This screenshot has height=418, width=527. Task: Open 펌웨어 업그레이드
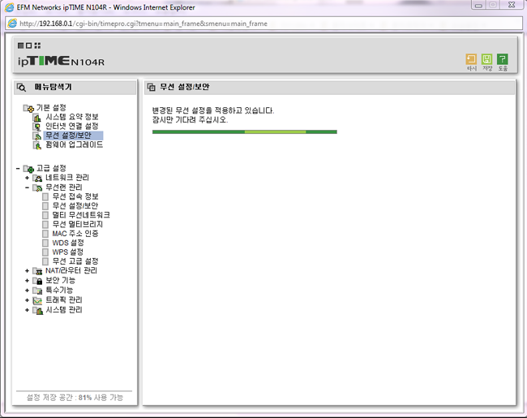point(75,144)
